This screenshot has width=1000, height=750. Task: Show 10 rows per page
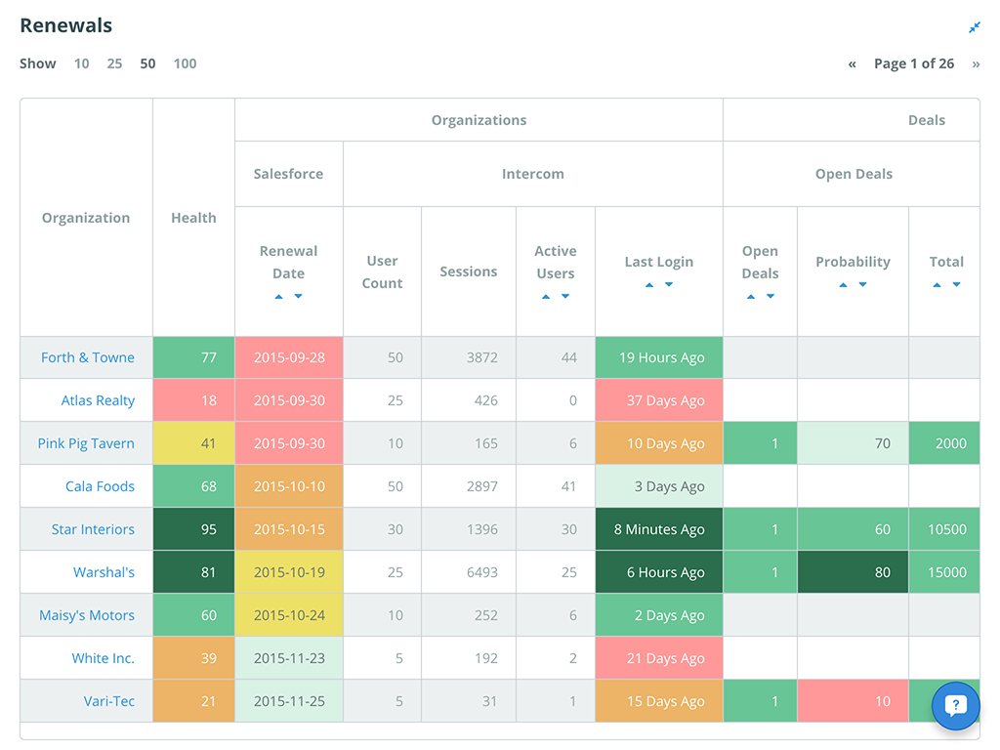click(x=81, y=63)
